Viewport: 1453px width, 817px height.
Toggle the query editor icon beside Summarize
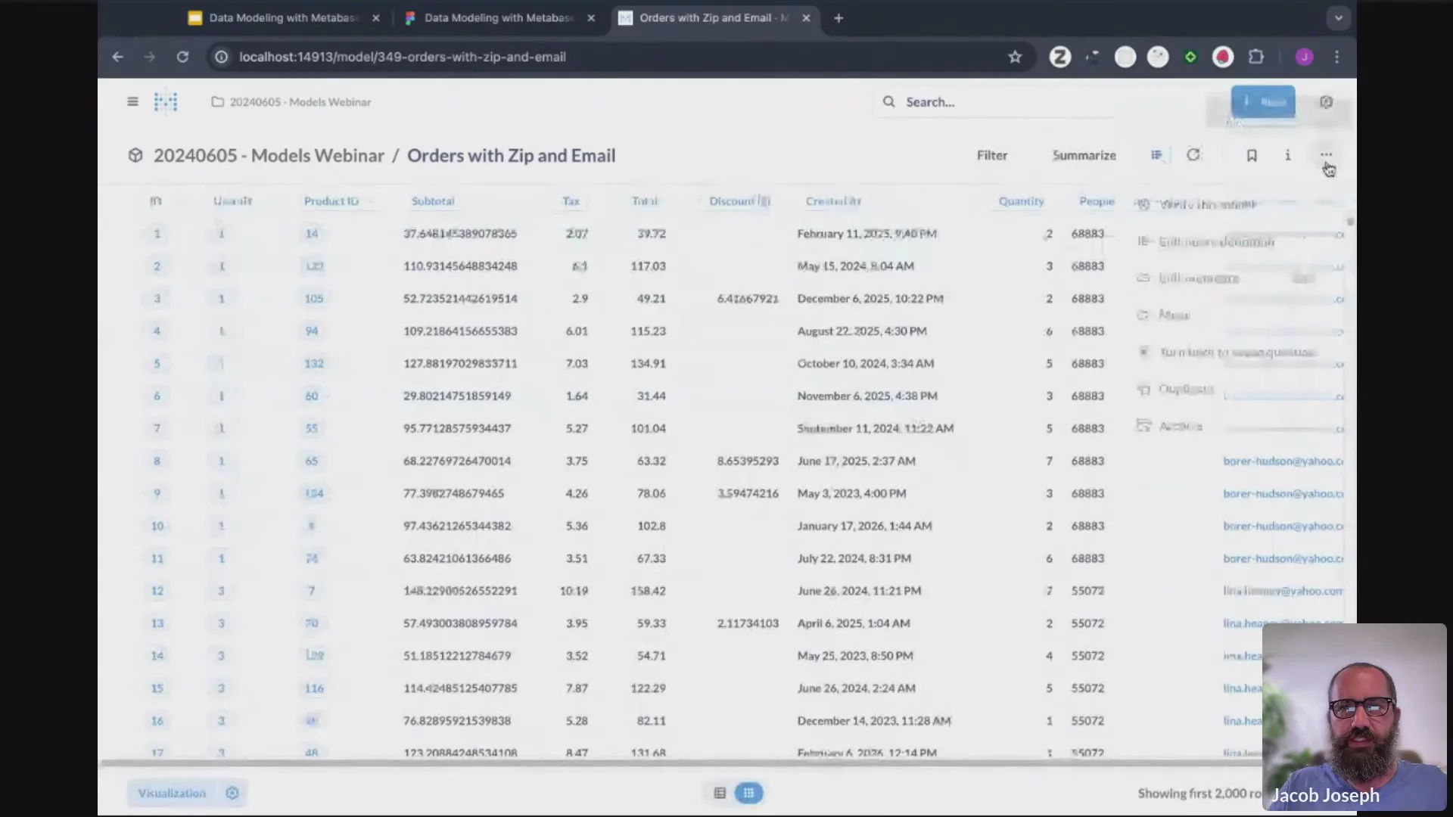point(1156,155)
